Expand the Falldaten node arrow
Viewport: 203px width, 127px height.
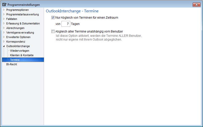4,19
